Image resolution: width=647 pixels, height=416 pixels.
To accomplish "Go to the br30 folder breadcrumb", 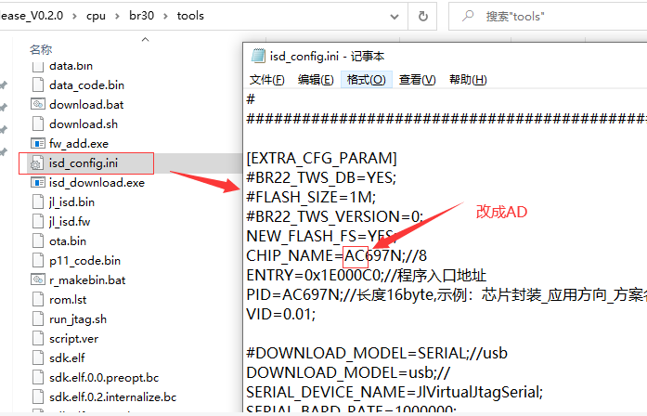I will pos(141,16).
